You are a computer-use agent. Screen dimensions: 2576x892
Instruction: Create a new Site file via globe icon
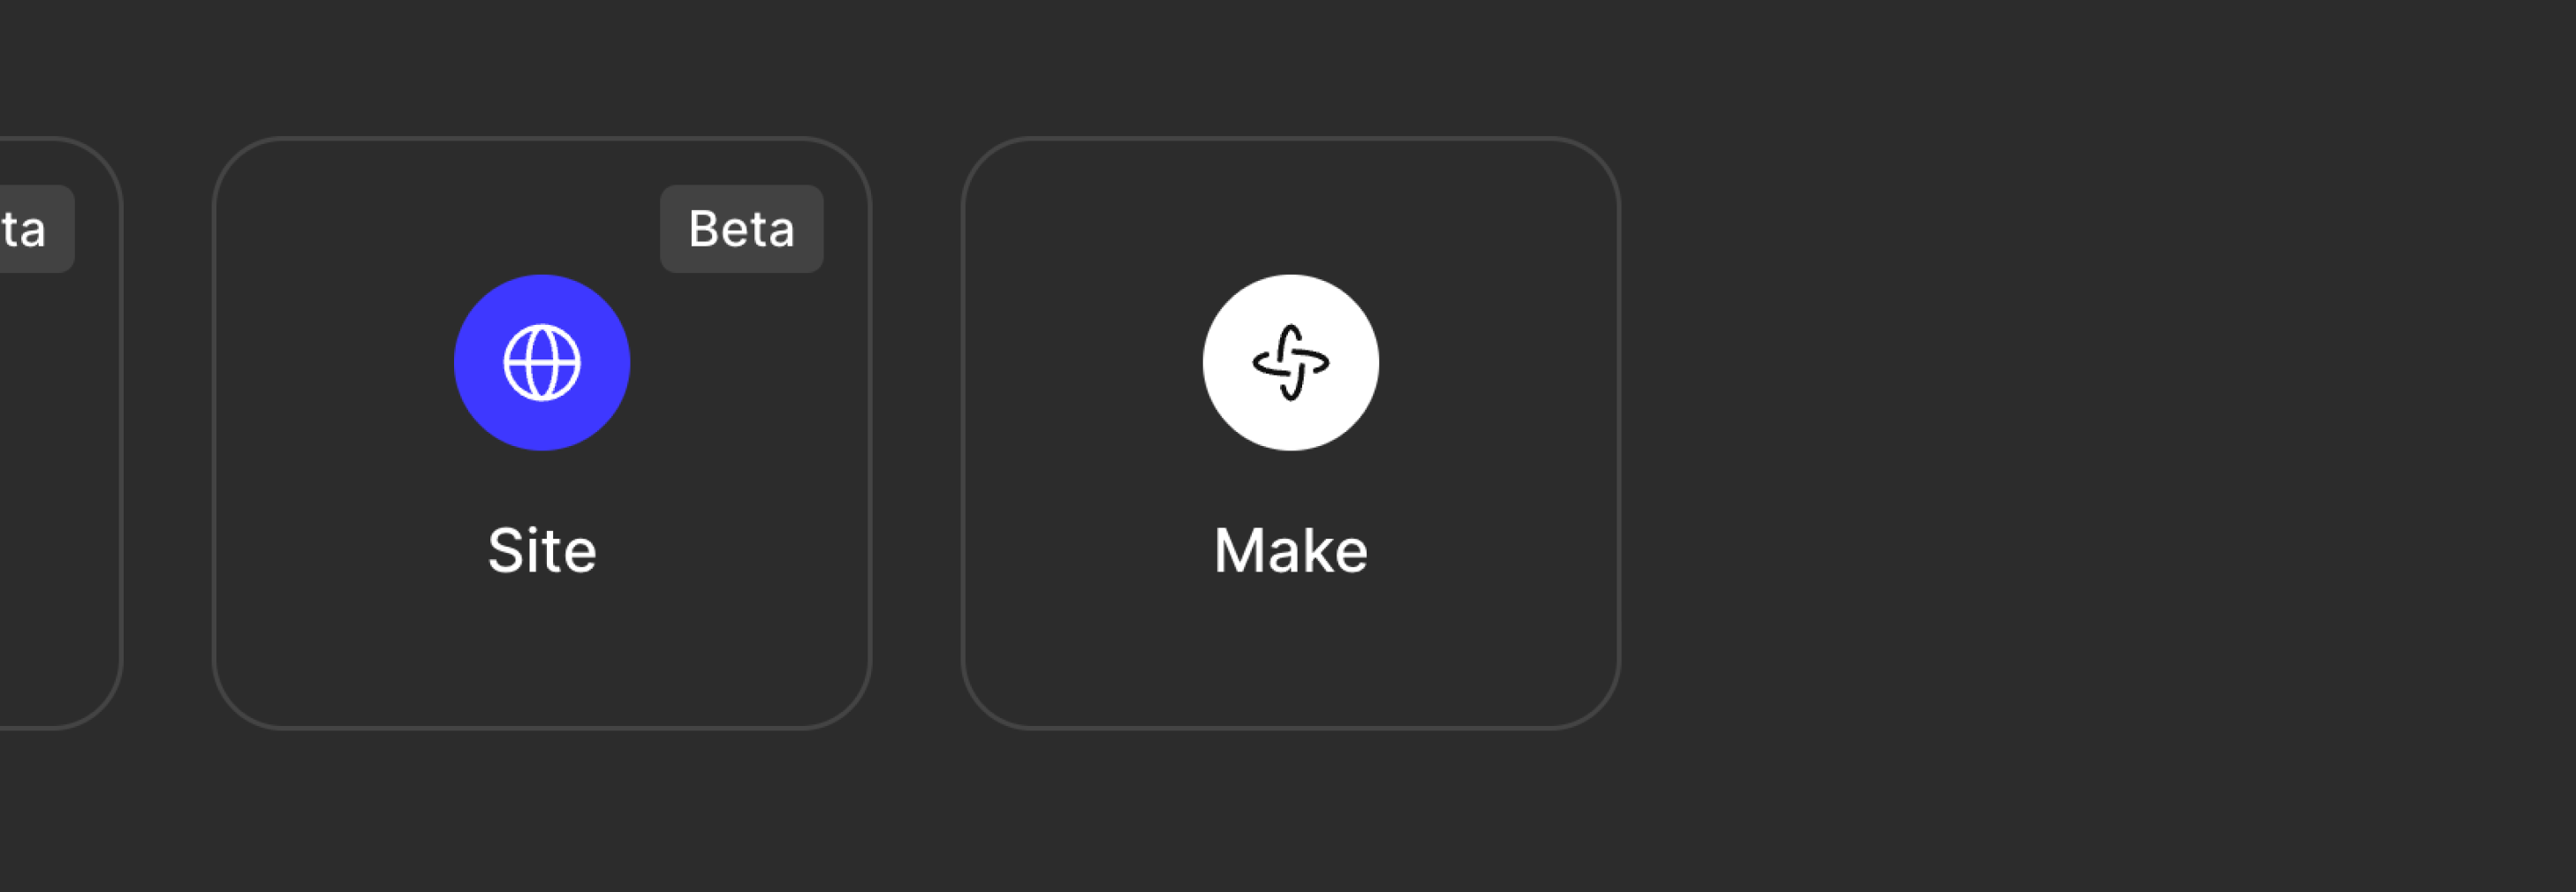[542, 362]
